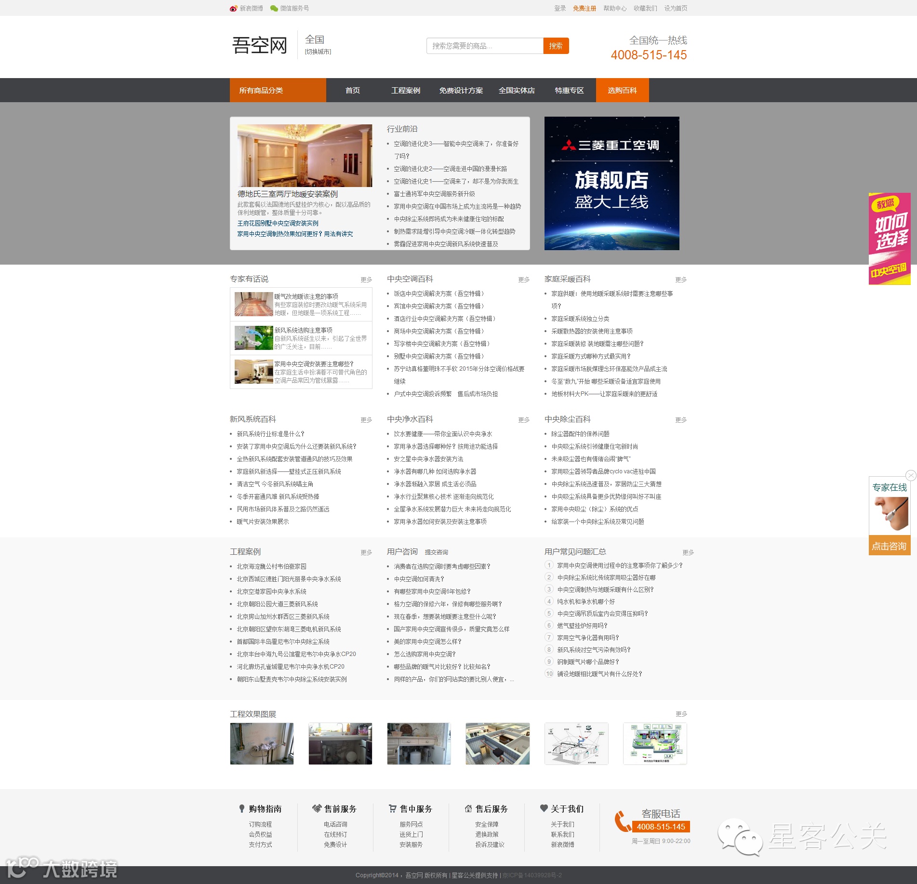Open the WeChat service account icon
Screen dimensions: 917x884
(x=274, y=8)
